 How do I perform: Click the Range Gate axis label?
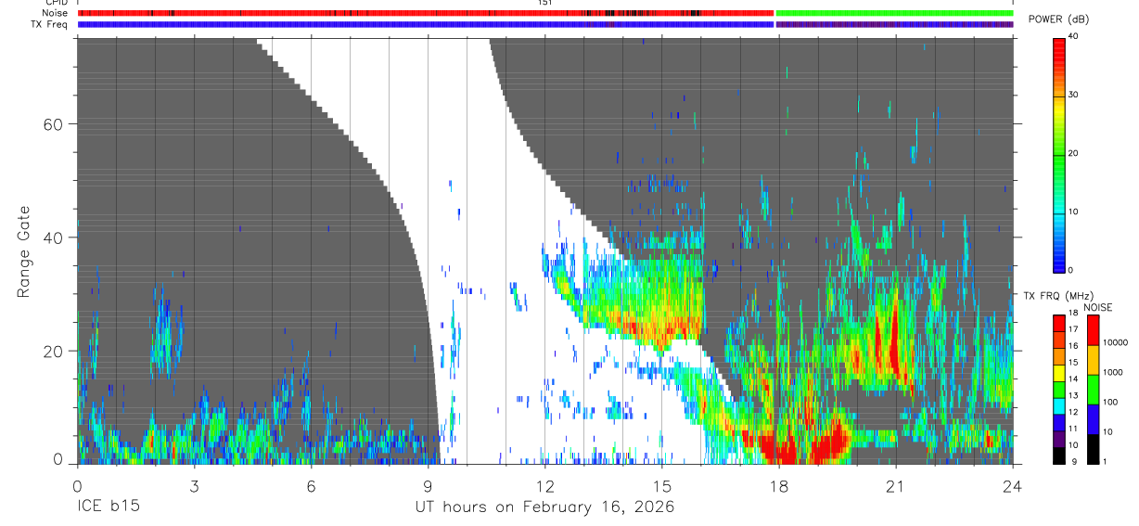pyautogui.click(x=25, y=252)
